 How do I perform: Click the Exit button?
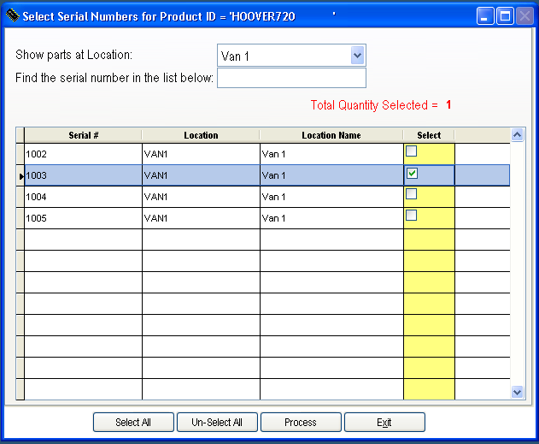[384, 423]
